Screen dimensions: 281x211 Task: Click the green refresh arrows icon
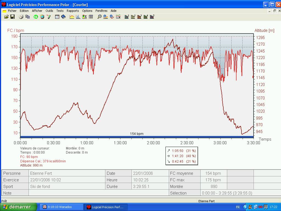pyautogui.click(x=36, y=17)
